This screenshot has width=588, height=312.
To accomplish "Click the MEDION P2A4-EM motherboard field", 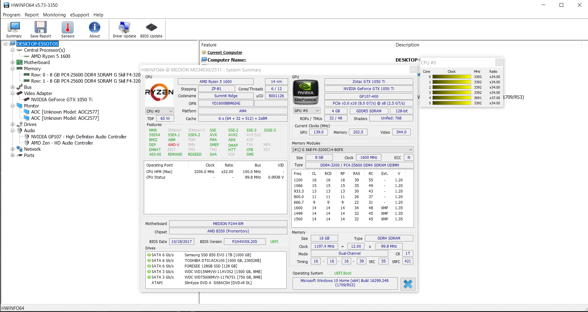I will coord(228,223).
